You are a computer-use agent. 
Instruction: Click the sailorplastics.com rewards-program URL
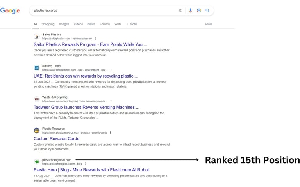pyautogui.click(x=67, y=39)
